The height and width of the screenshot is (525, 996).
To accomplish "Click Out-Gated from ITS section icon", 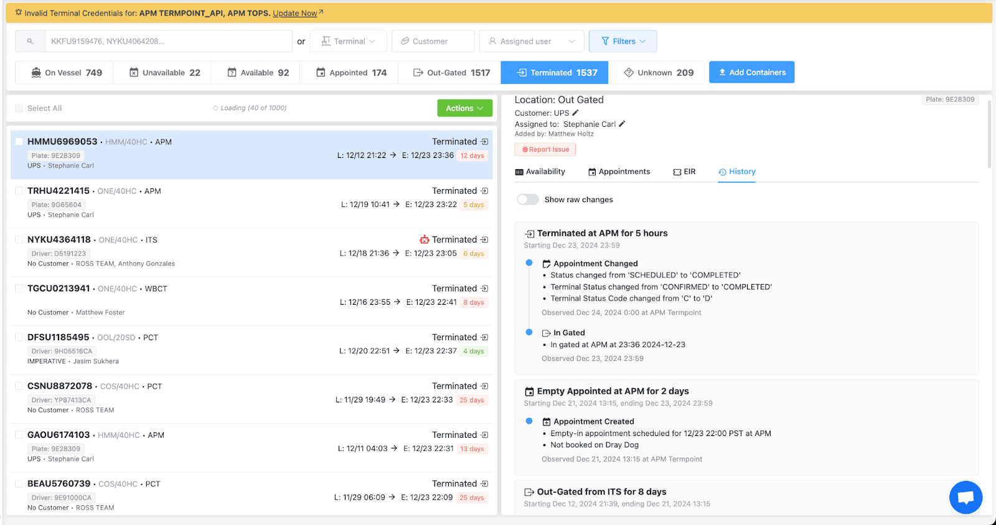I will 530,492.
